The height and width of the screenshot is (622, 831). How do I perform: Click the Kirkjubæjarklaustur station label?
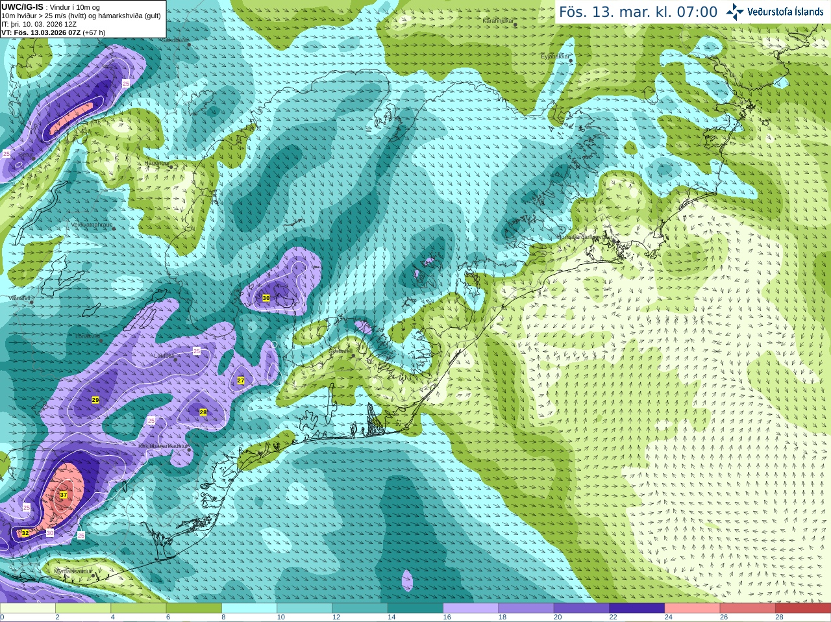163,447
